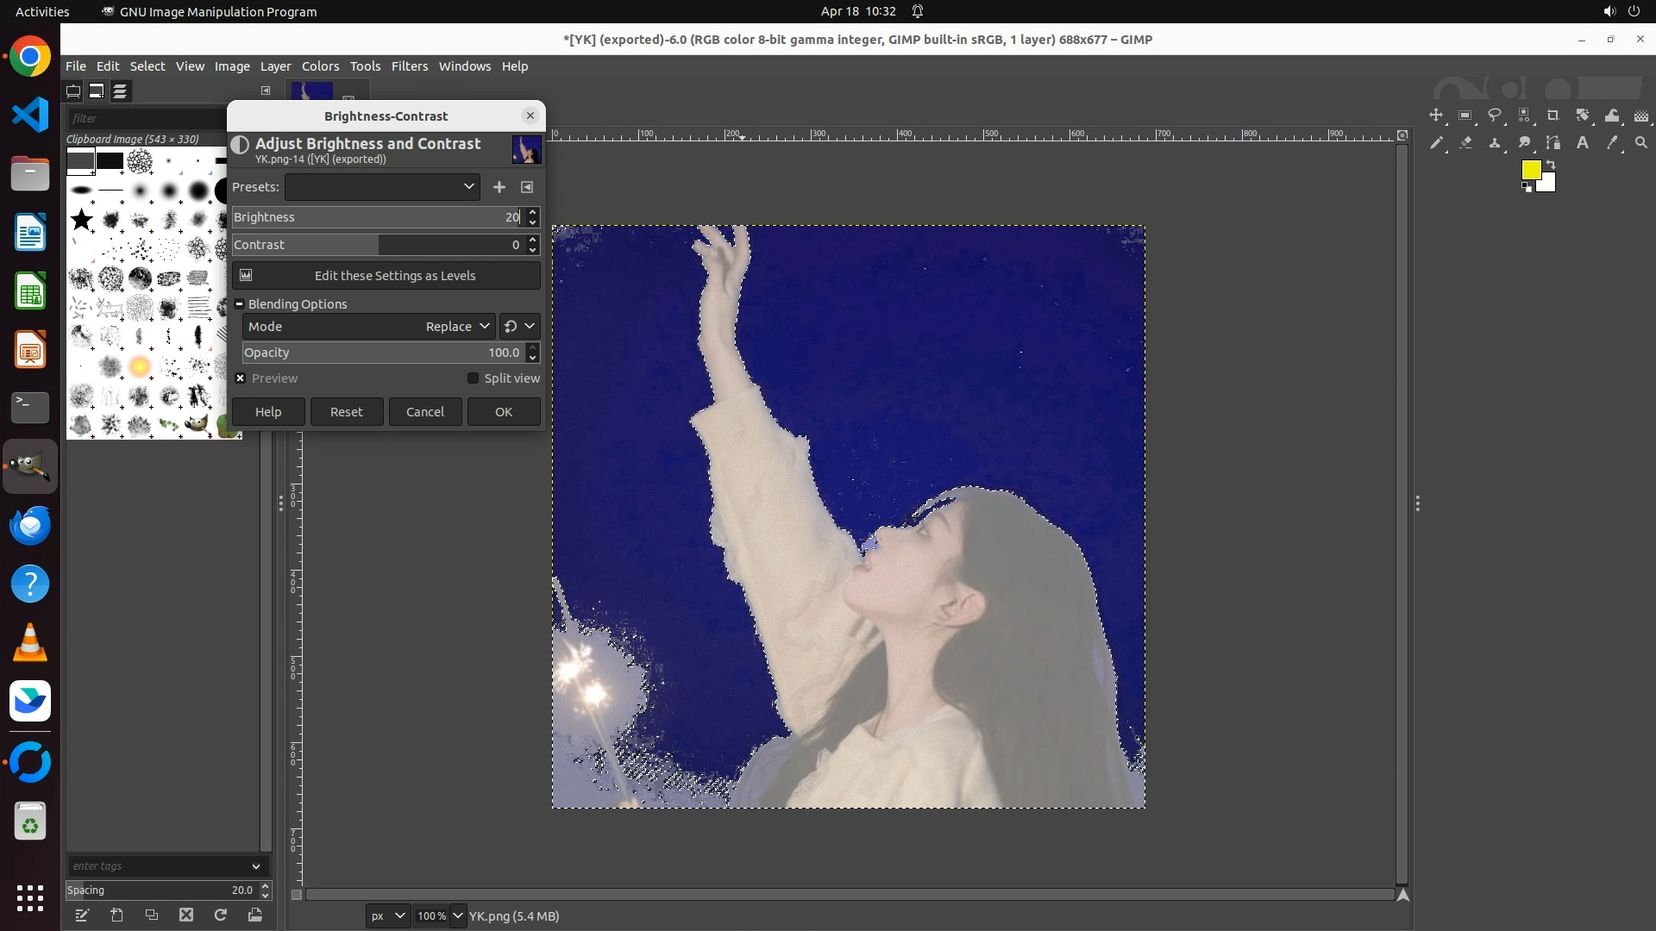The image size is (1656, 931).
Task: Select the Crop tool
Action: (x=1553, y=116)
